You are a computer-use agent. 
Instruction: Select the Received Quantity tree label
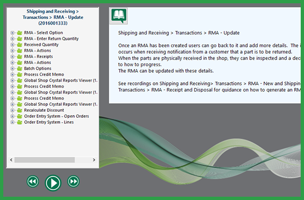click(42, 44)
